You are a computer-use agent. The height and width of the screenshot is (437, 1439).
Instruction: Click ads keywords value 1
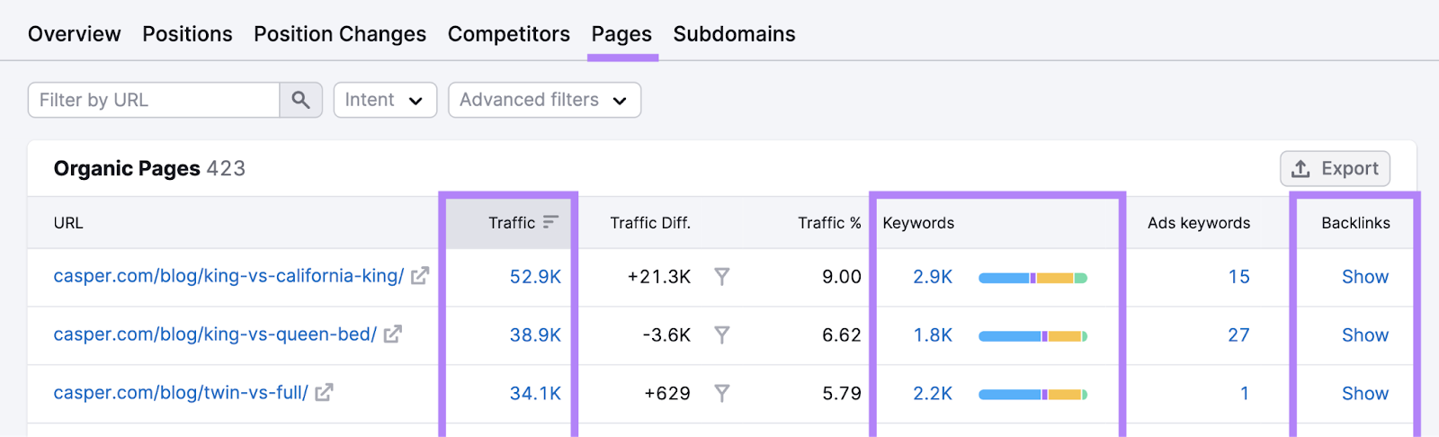click(x=1245, y=394)
